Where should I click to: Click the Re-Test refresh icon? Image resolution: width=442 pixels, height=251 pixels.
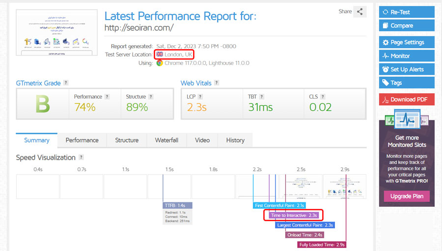386,12
